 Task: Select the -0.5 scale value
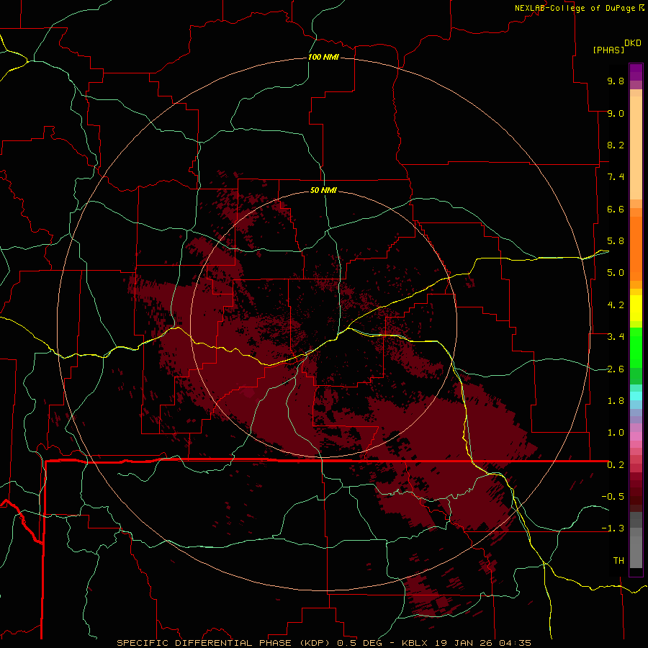pyautogui.click(x=613, y=497)
